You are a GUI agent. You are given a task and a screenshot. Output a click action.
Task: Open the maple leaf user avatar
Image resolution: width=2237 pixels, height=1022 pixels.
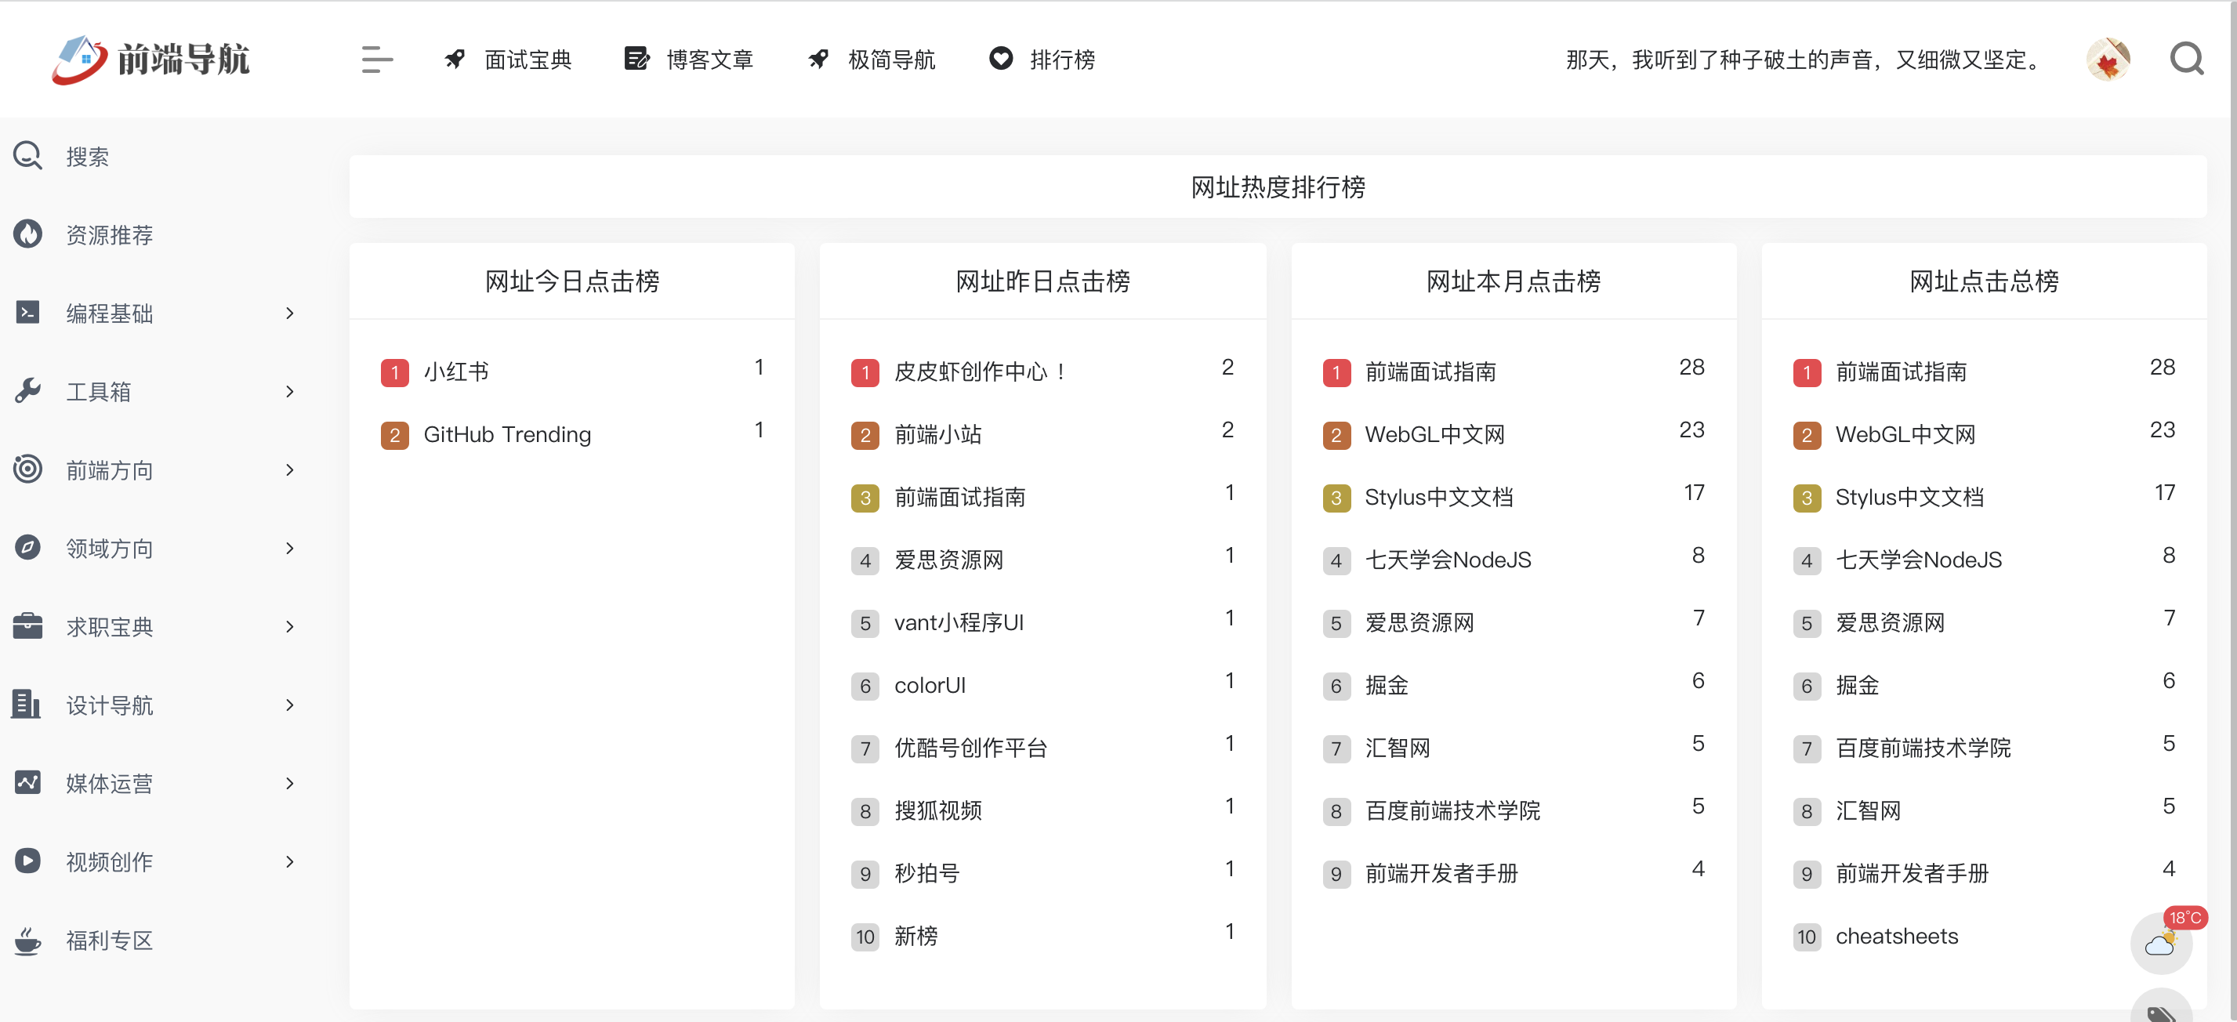pyautogui.click(x=2108, y=59)
